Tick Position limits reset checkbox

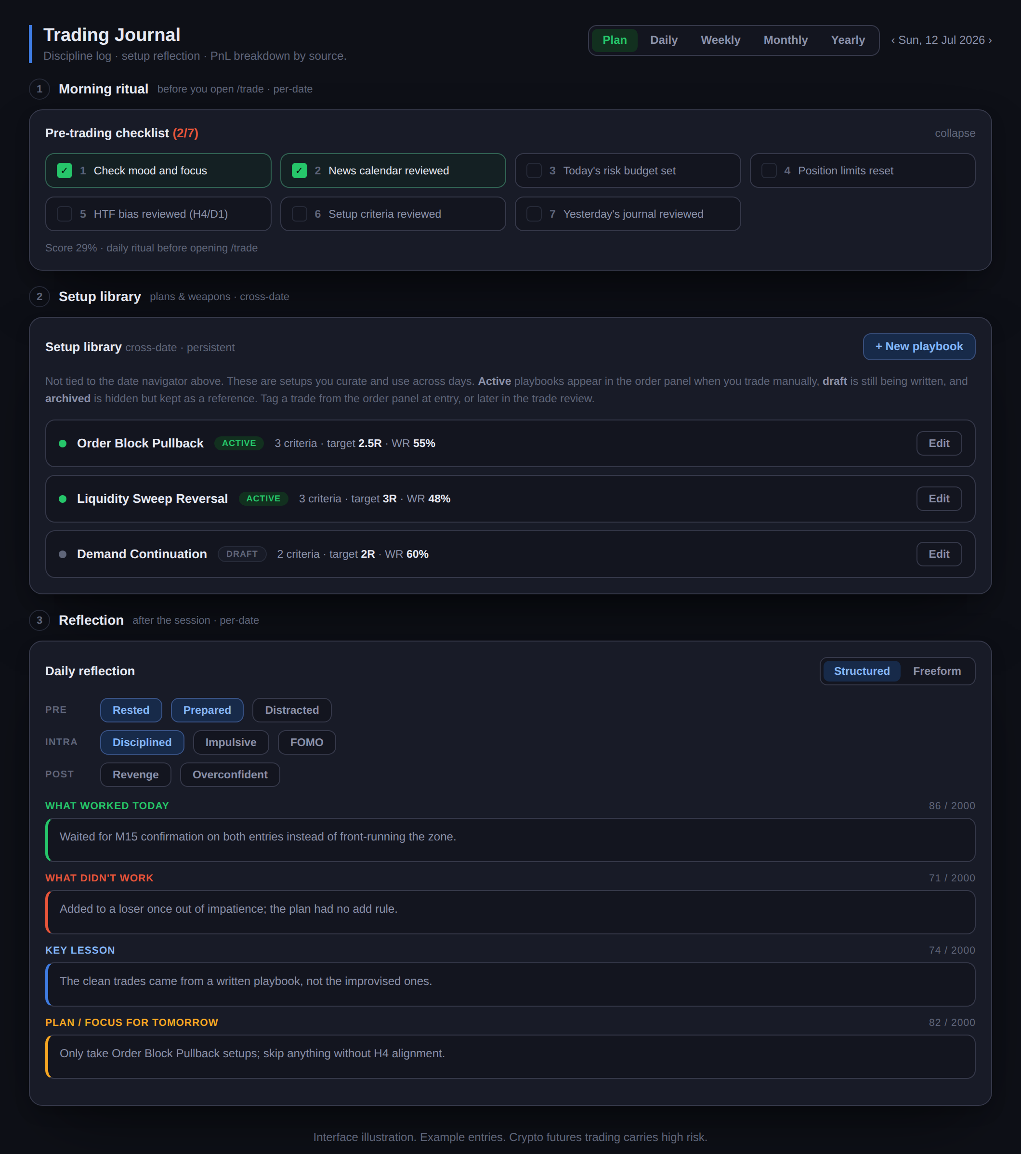pos(769,170)
